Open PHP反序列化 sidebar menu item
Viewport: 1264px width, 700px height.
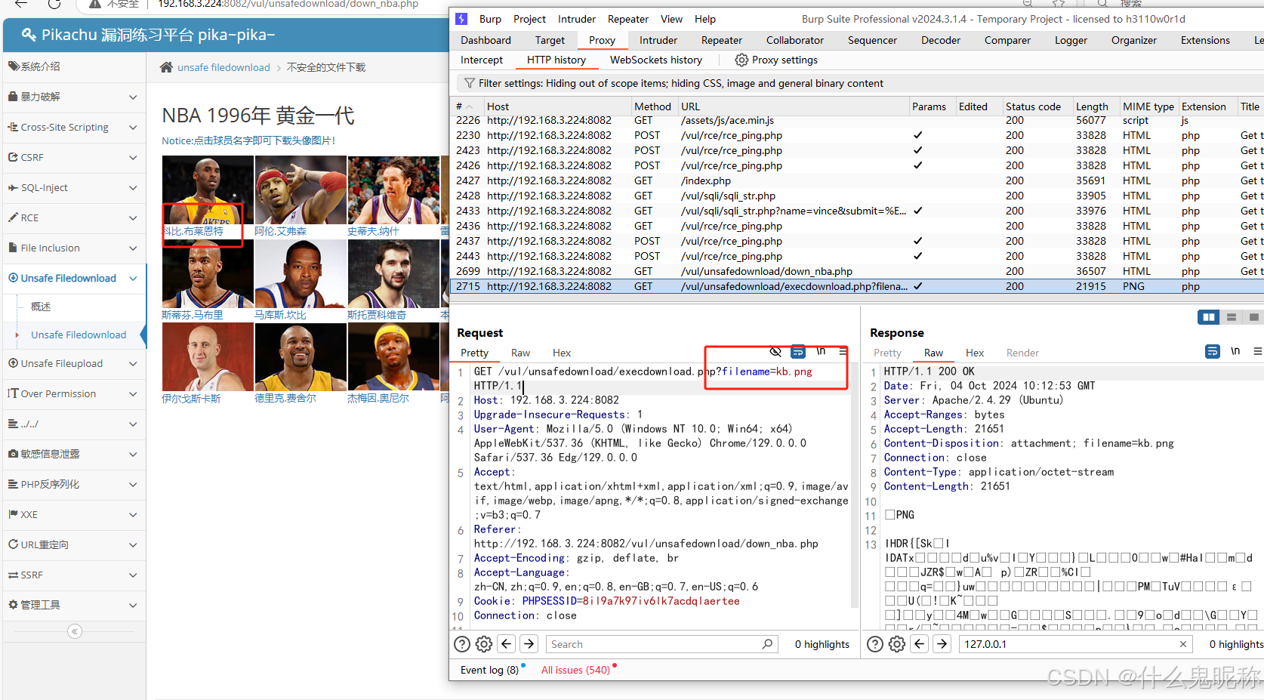pyautogui.click(x=73, y=484)
